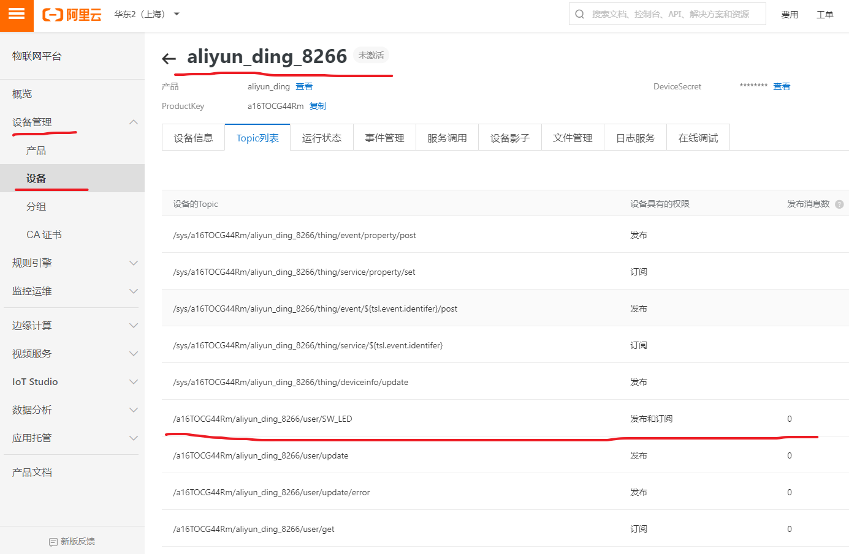The image size is (849, 554).
Task: Open CA 证书 in the sidebar
Action: pos(44,235)
